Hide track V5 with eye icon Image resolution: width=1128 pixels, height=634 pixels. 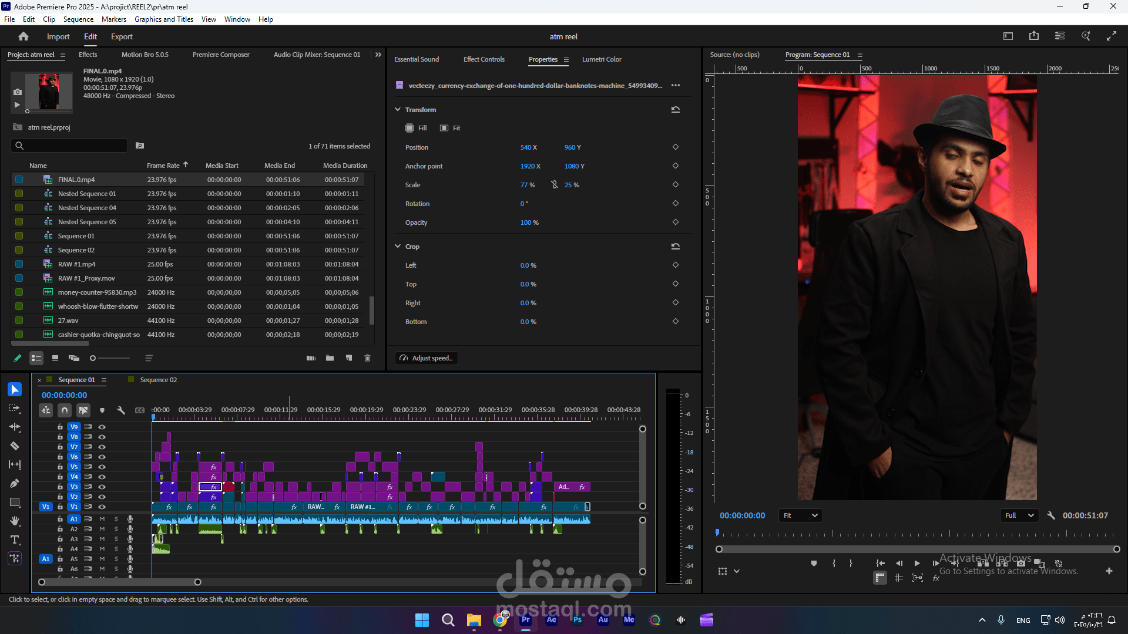102,467
